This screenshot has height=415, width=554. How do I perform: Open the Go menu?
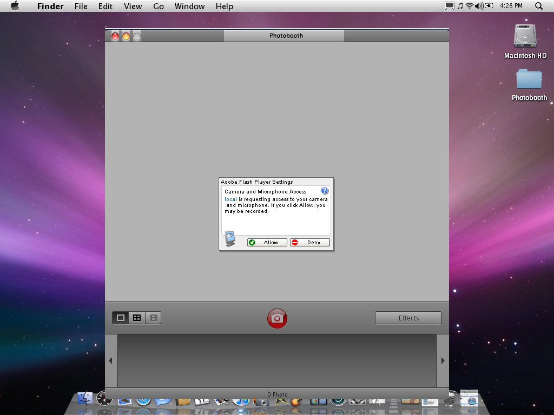[x=159, y=6]
